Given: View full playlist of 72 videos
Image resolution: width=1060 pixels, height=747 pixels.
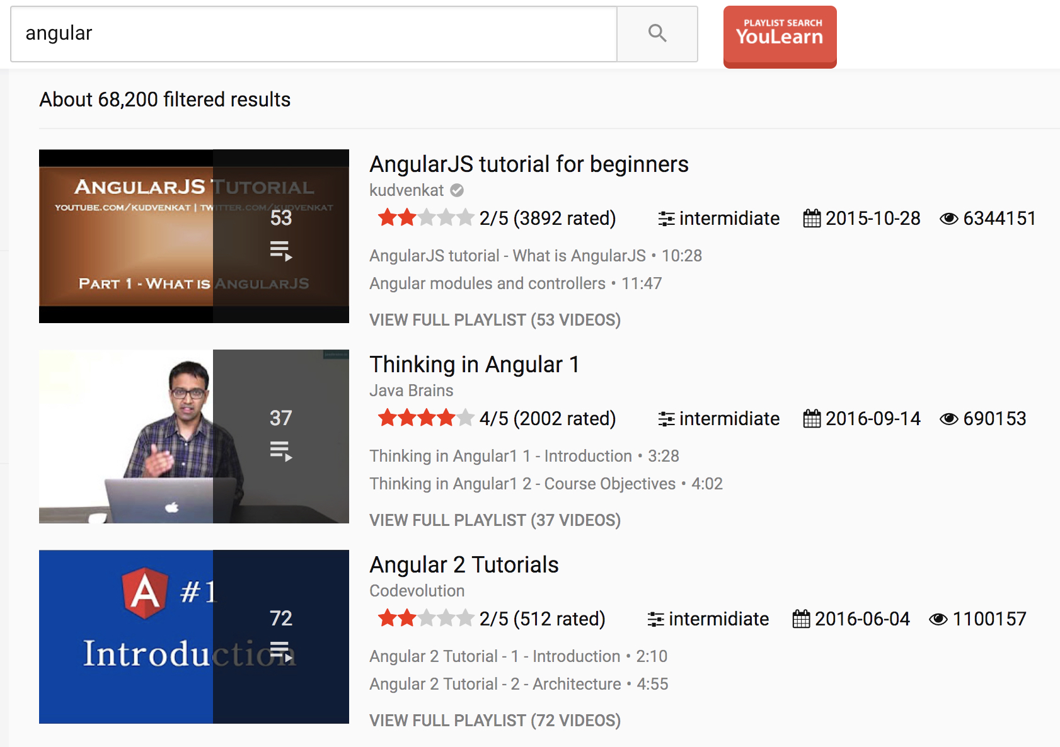Looking at the screenshot, I should (495, 721).
